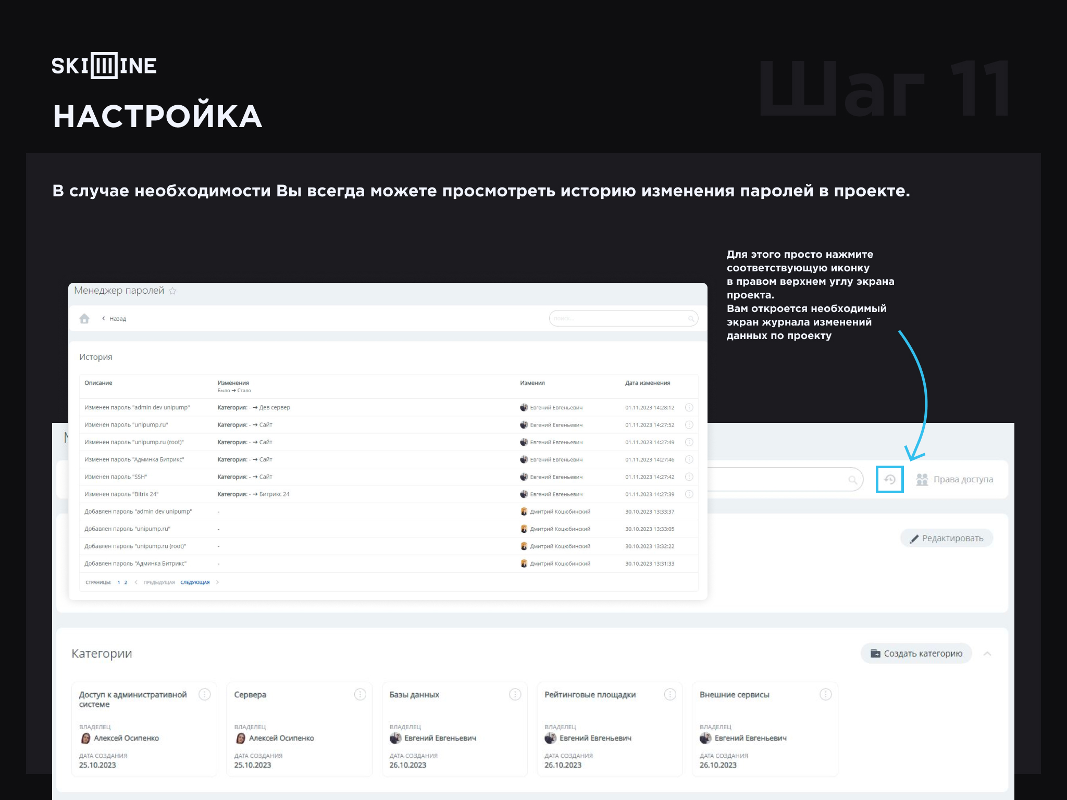The image size is (1067, 800).
Task: Open info for the 14:28:12 history row
Action: coord(689,407)
